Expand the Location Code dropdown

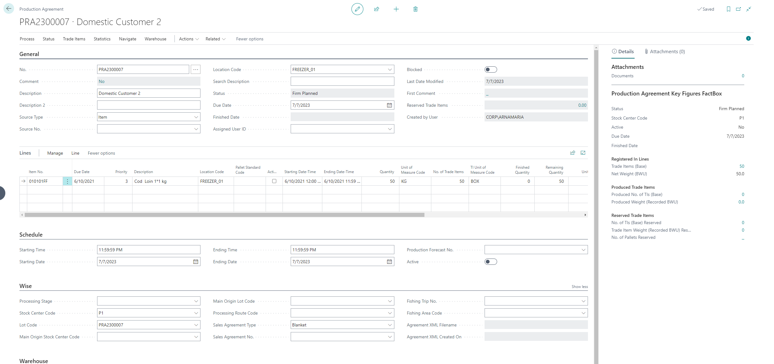tap(390, 69)
